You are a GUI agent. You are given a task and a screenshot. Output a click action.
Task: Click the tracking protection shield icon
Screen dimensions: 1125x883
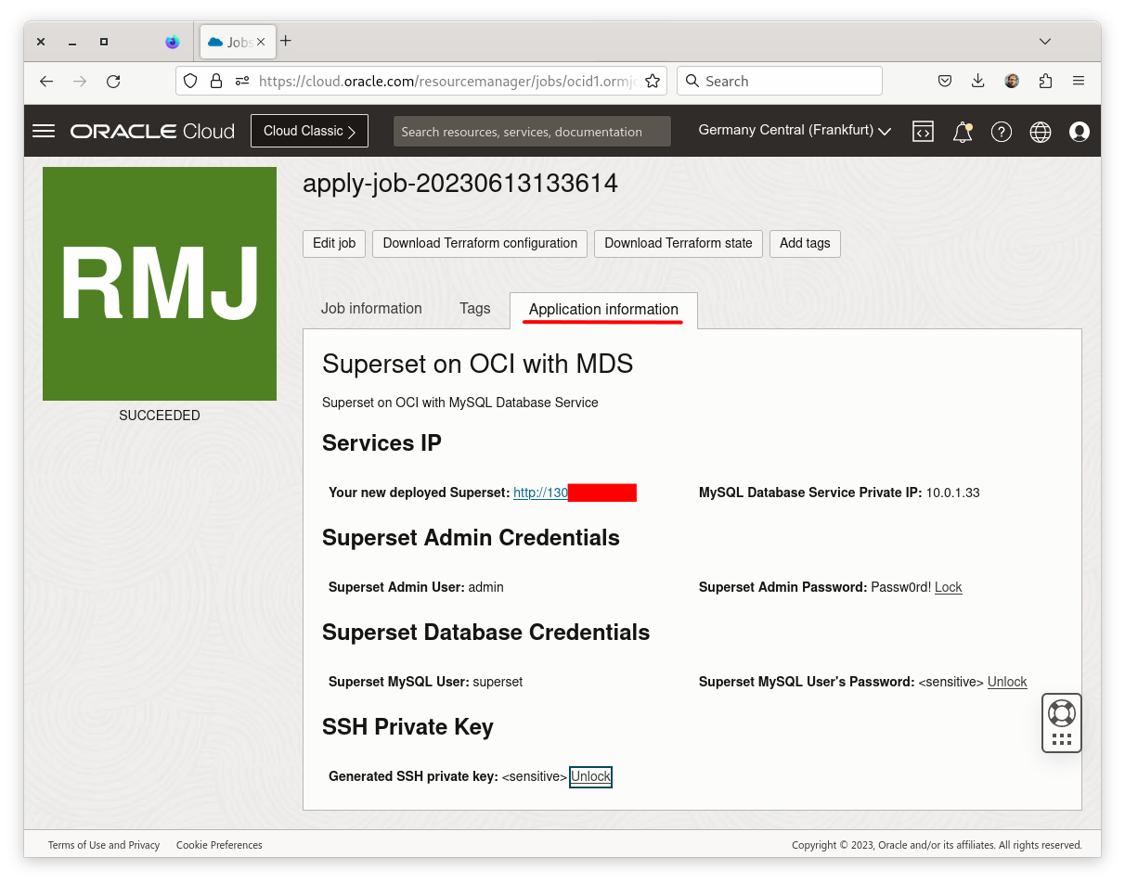pos(190,81)
